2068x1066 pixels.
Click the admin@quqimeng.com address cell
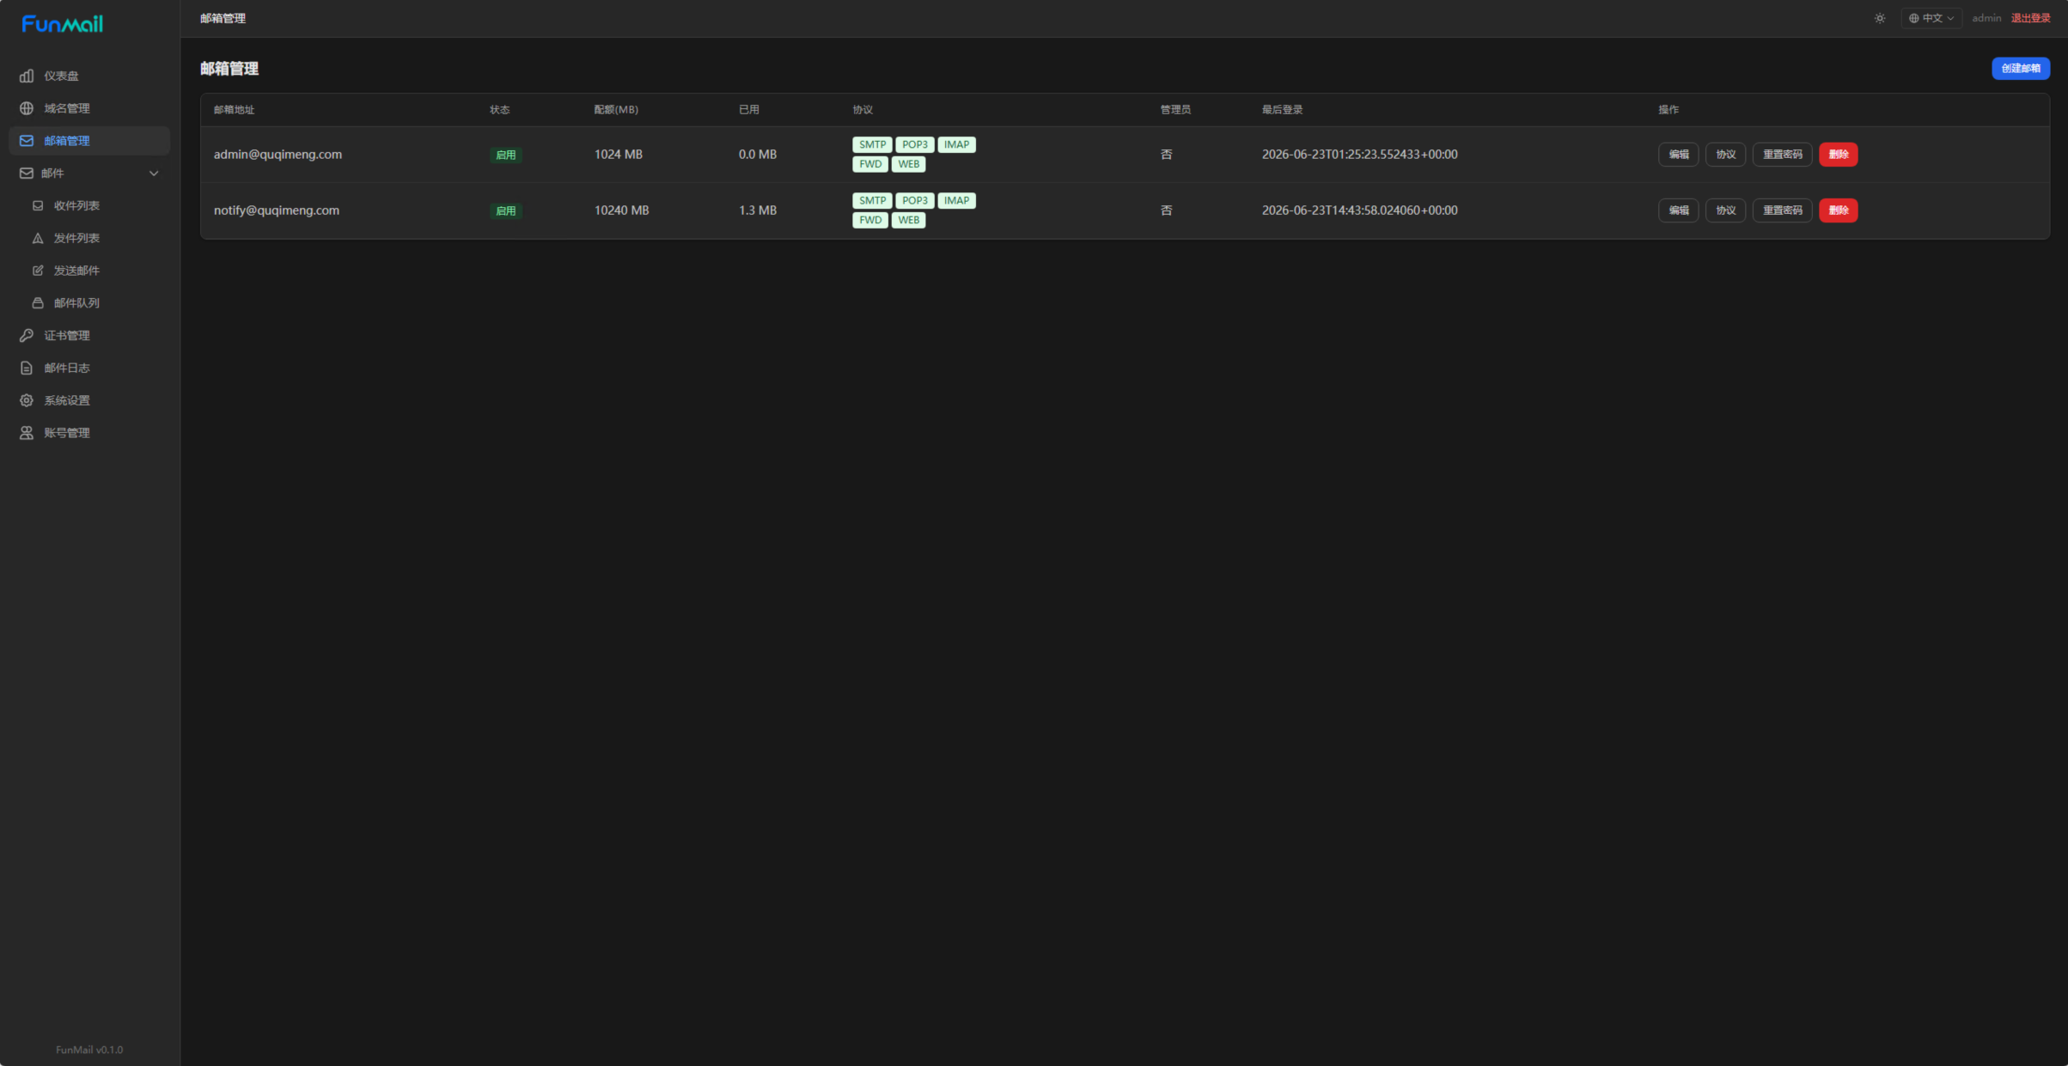pos(278,155)
